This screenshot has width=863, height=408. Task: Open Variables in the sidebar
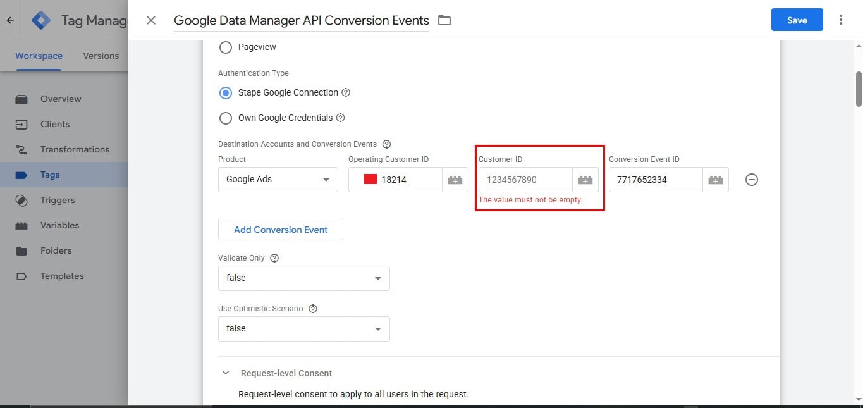coord(60,225)
